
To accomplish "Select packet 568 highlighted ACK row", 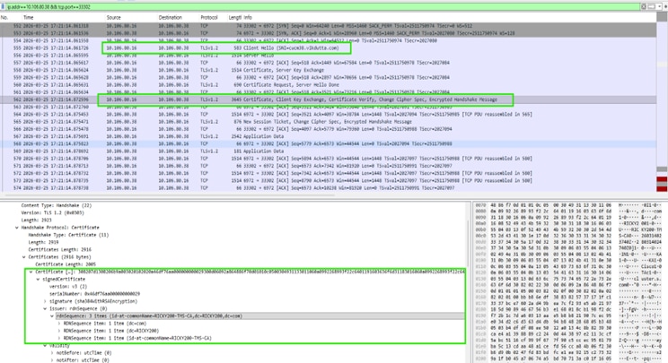I will tap(328, 143).
